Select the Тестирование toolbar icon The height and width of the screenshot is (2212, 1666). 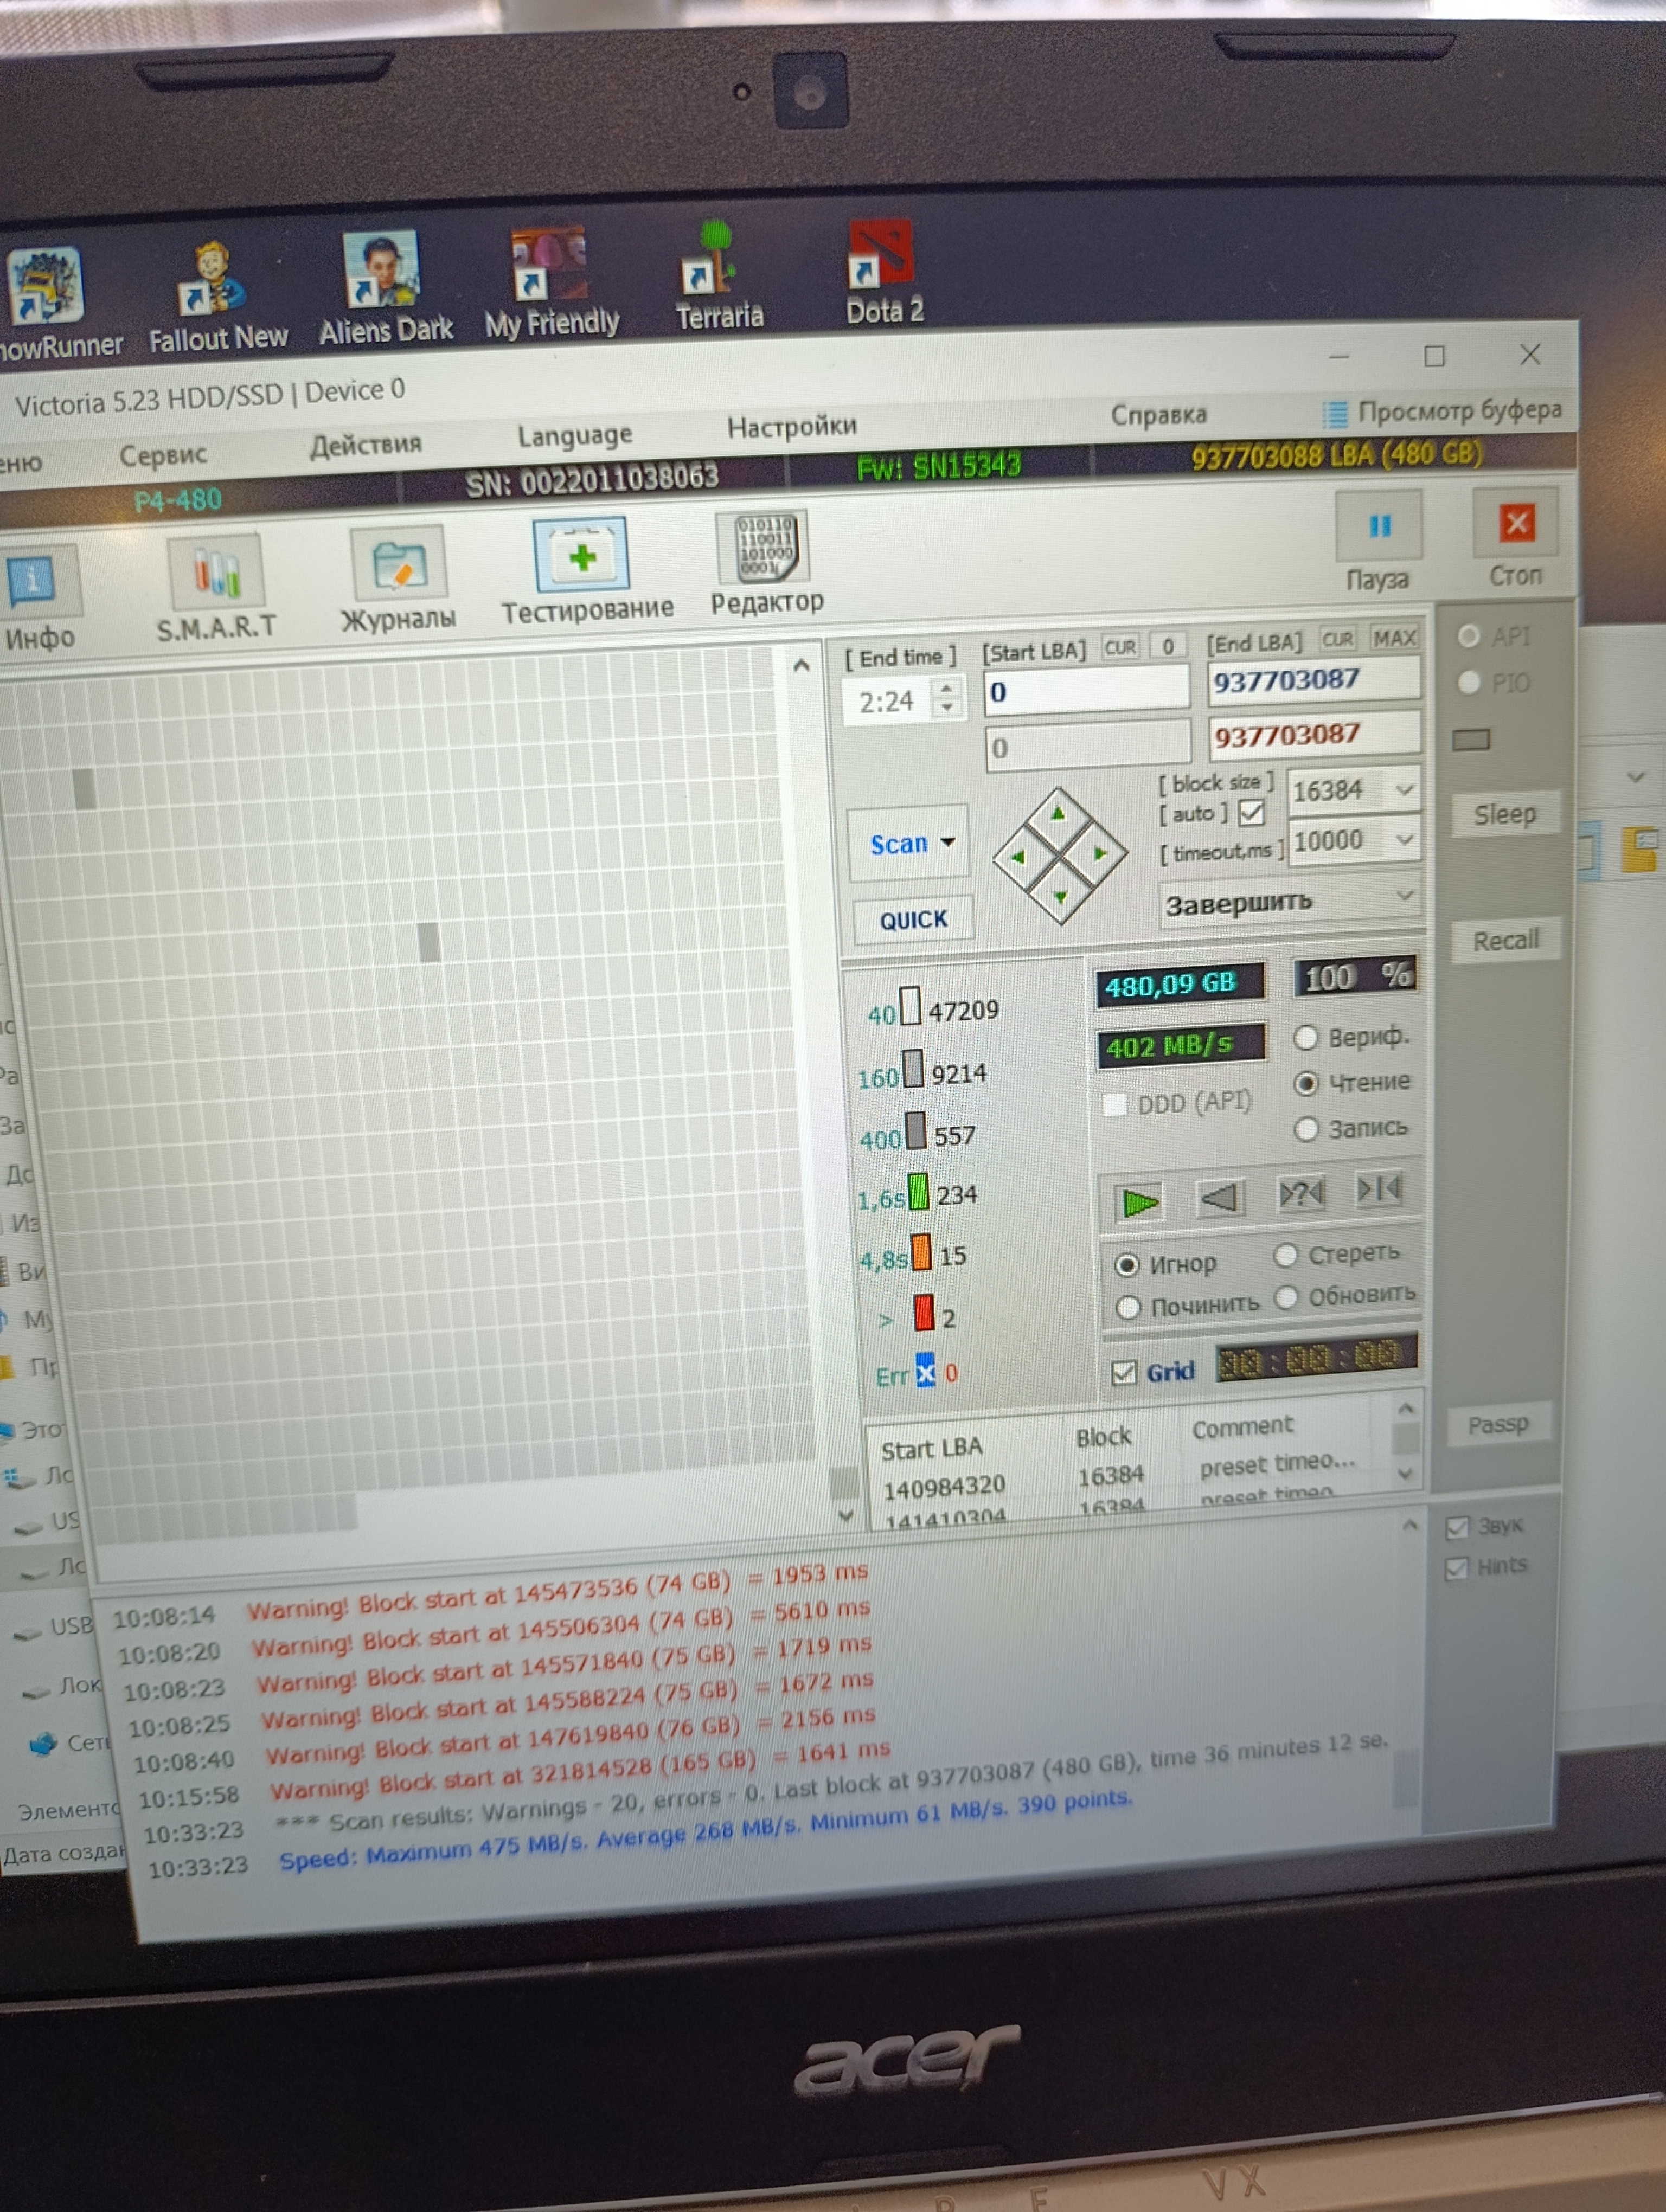[581, 556]
